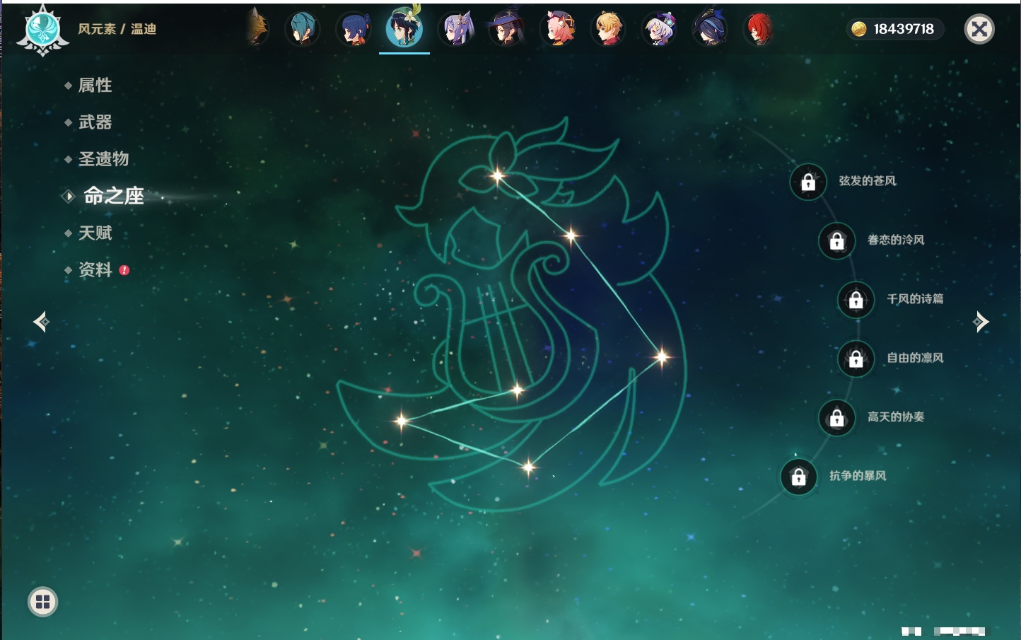Screen dimensions: 1021x640
Task: Pick the pink-haired cat-eared character portrait
Action: pos(558,29)
